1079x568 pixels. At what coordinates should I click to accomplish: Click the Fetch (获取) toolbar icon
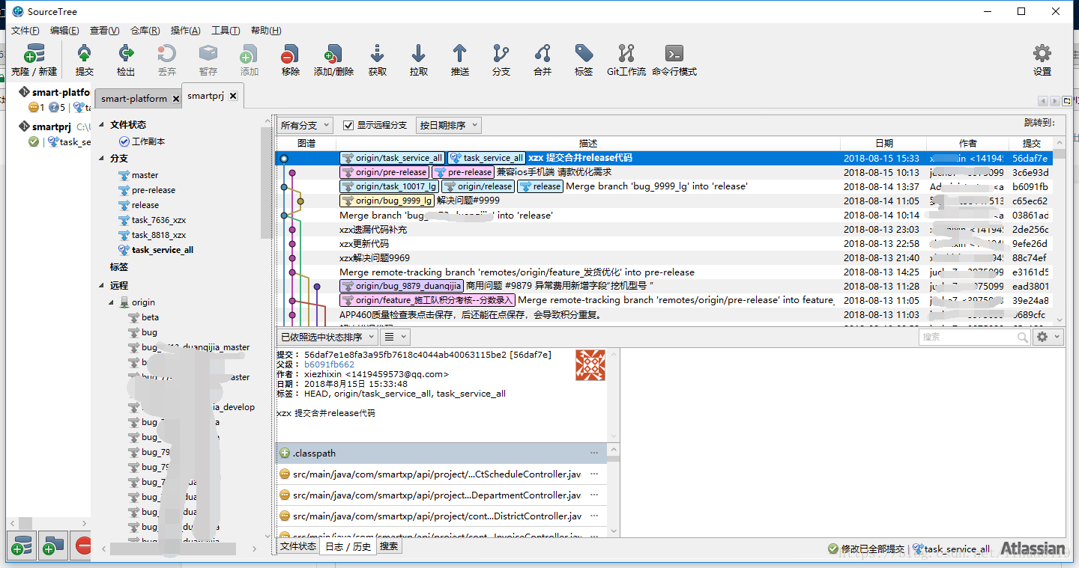pos(378,54)
